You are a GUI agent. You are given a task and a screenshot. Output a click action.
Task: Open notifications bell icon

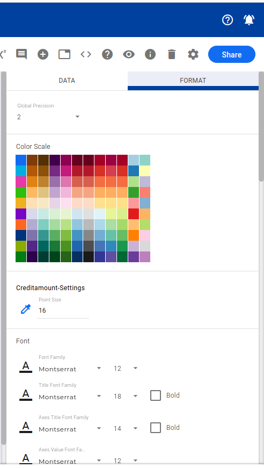point(249,20)
